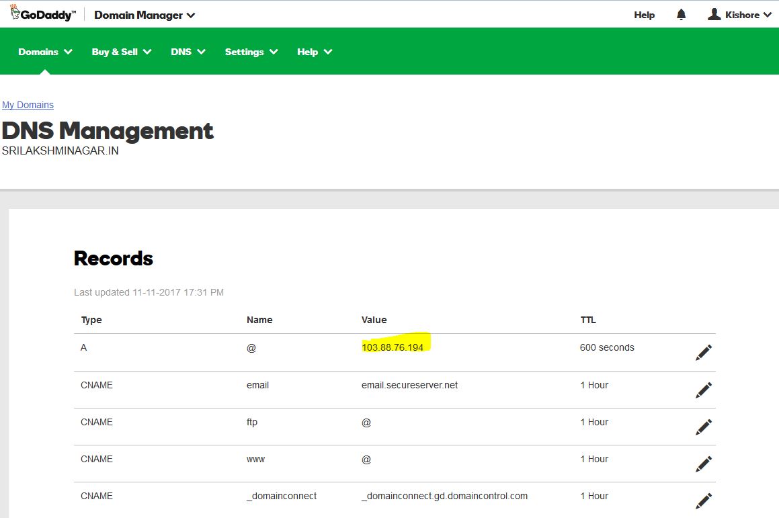Open the DNS dropdown menu

[188, 52]
